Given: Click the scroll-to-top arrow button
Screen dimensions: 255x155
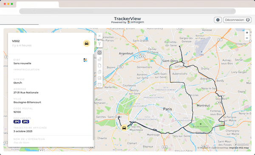Looking at the screenshot, I should pyautogui.click(x=99, y=44).
